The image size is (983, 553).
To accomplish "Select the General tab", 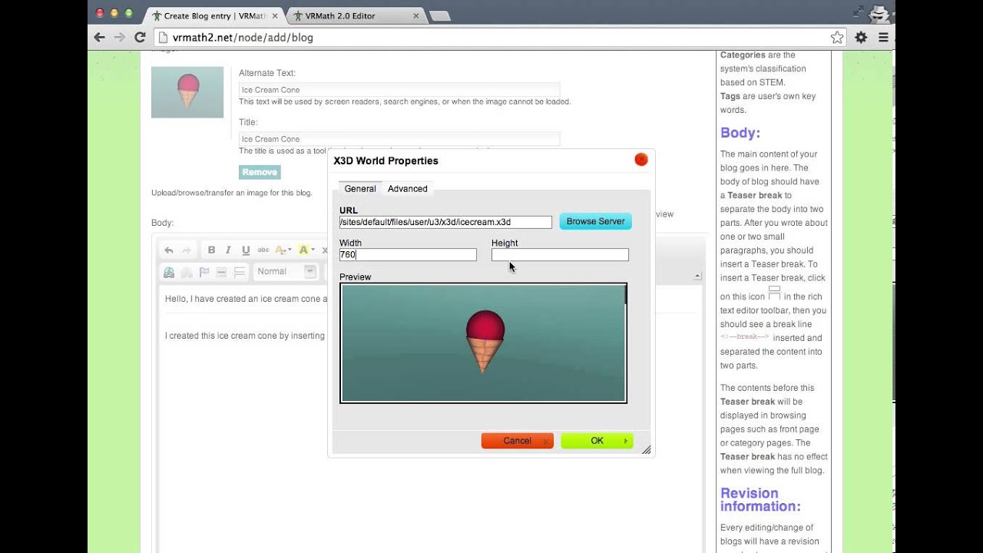I will 360,189.
